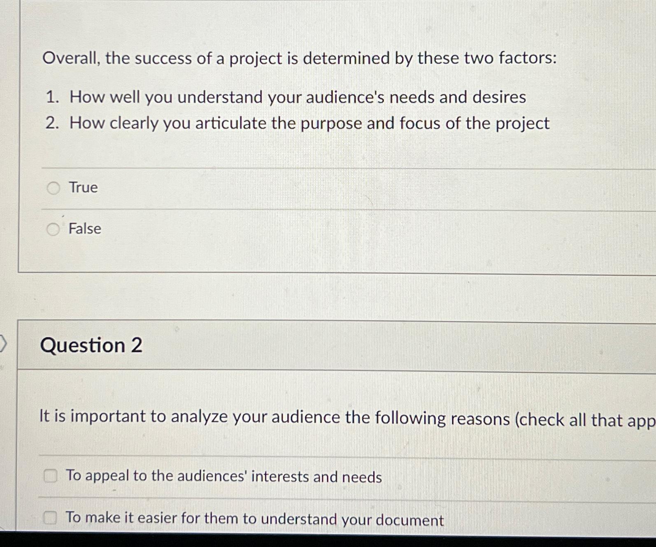Click the unselected False radio circle
Image resolution: width=656 pixels, height=547 pixels.
(53, 229)
